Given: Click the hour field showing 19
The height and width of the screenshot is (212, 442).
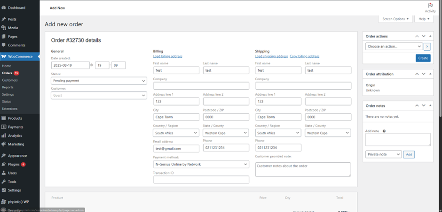Looking at the screenshot, I should point(102,65).
